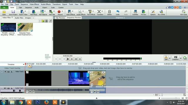Take a Snapshot of the preview
Screen dimensions: 188x105
pyautogui.click(x=175, y=58)
